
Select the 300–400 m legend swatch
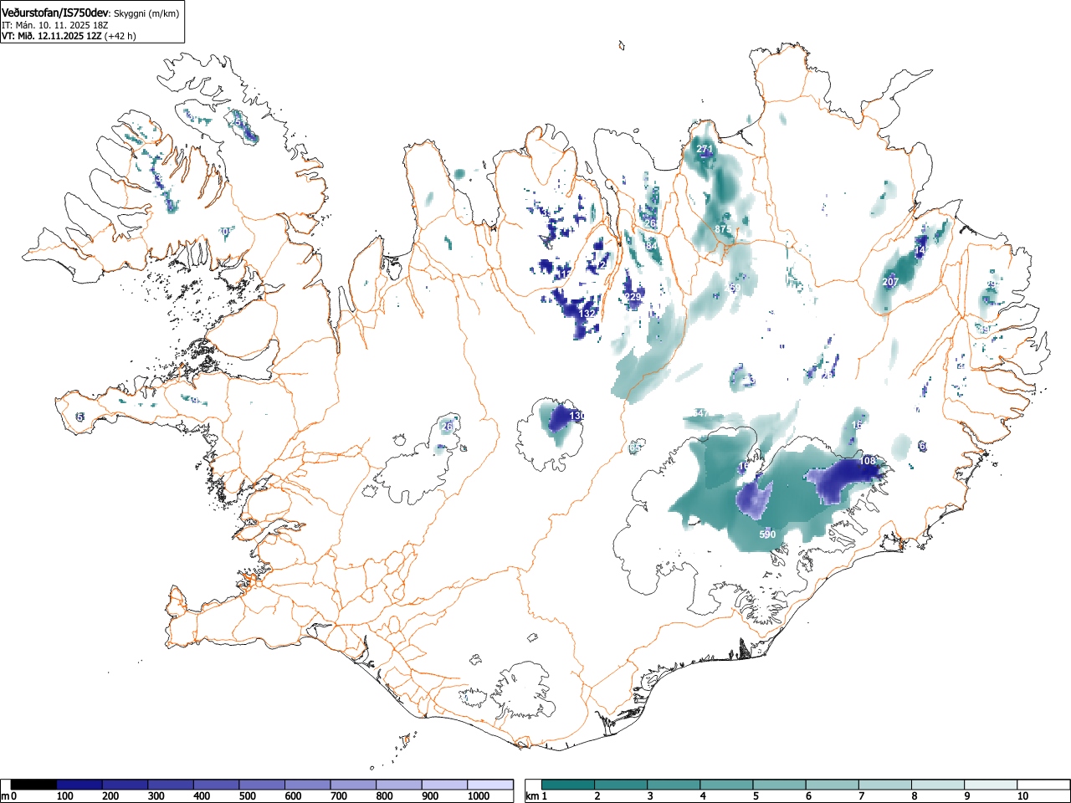point(171,785)
